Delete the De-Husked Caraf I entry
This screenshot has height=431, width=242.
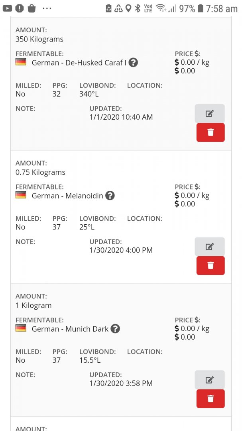(211, 132)
